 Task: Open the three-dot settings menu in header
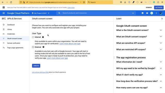coord(156,13)
